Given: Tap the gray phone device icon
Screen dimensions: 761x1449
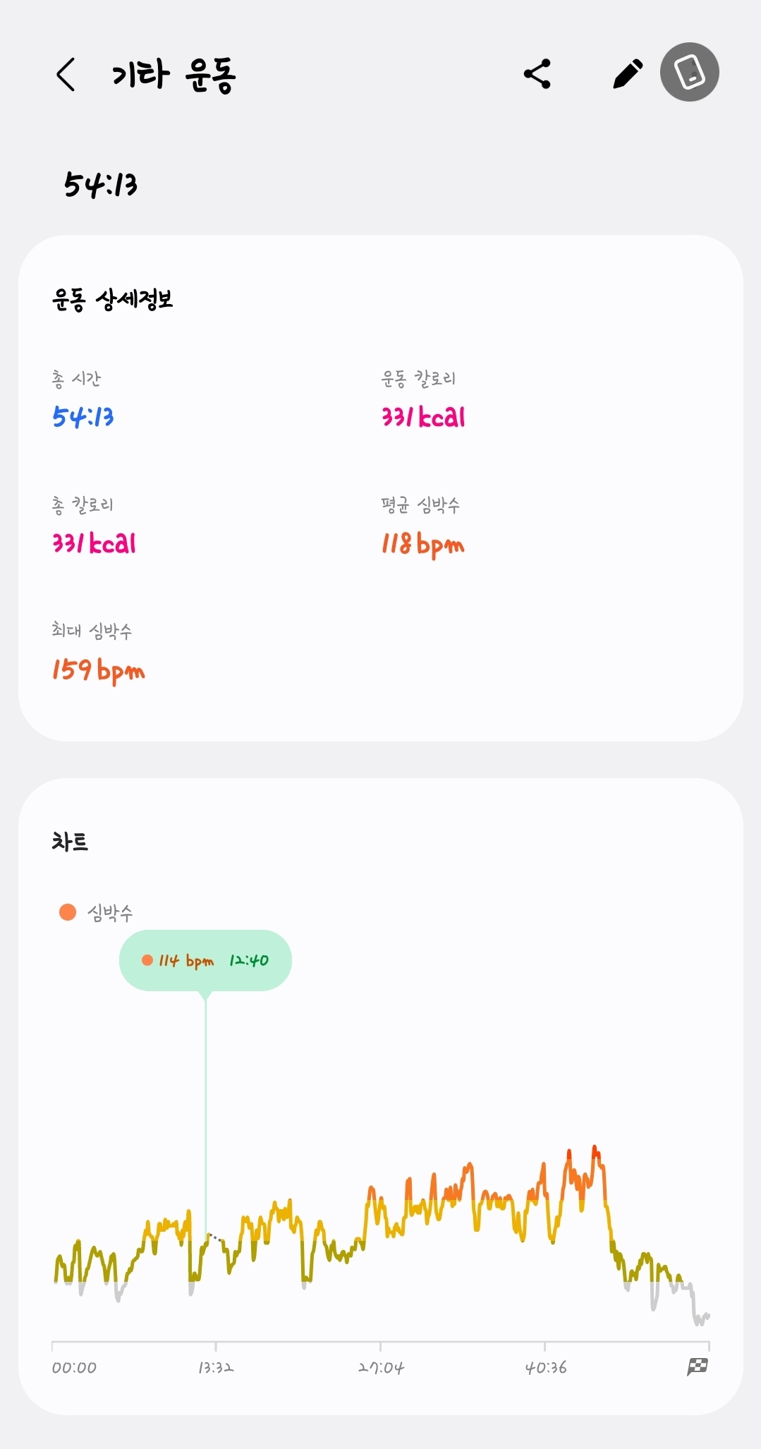Looking at the screenshot, I should (x=689, y=72).
